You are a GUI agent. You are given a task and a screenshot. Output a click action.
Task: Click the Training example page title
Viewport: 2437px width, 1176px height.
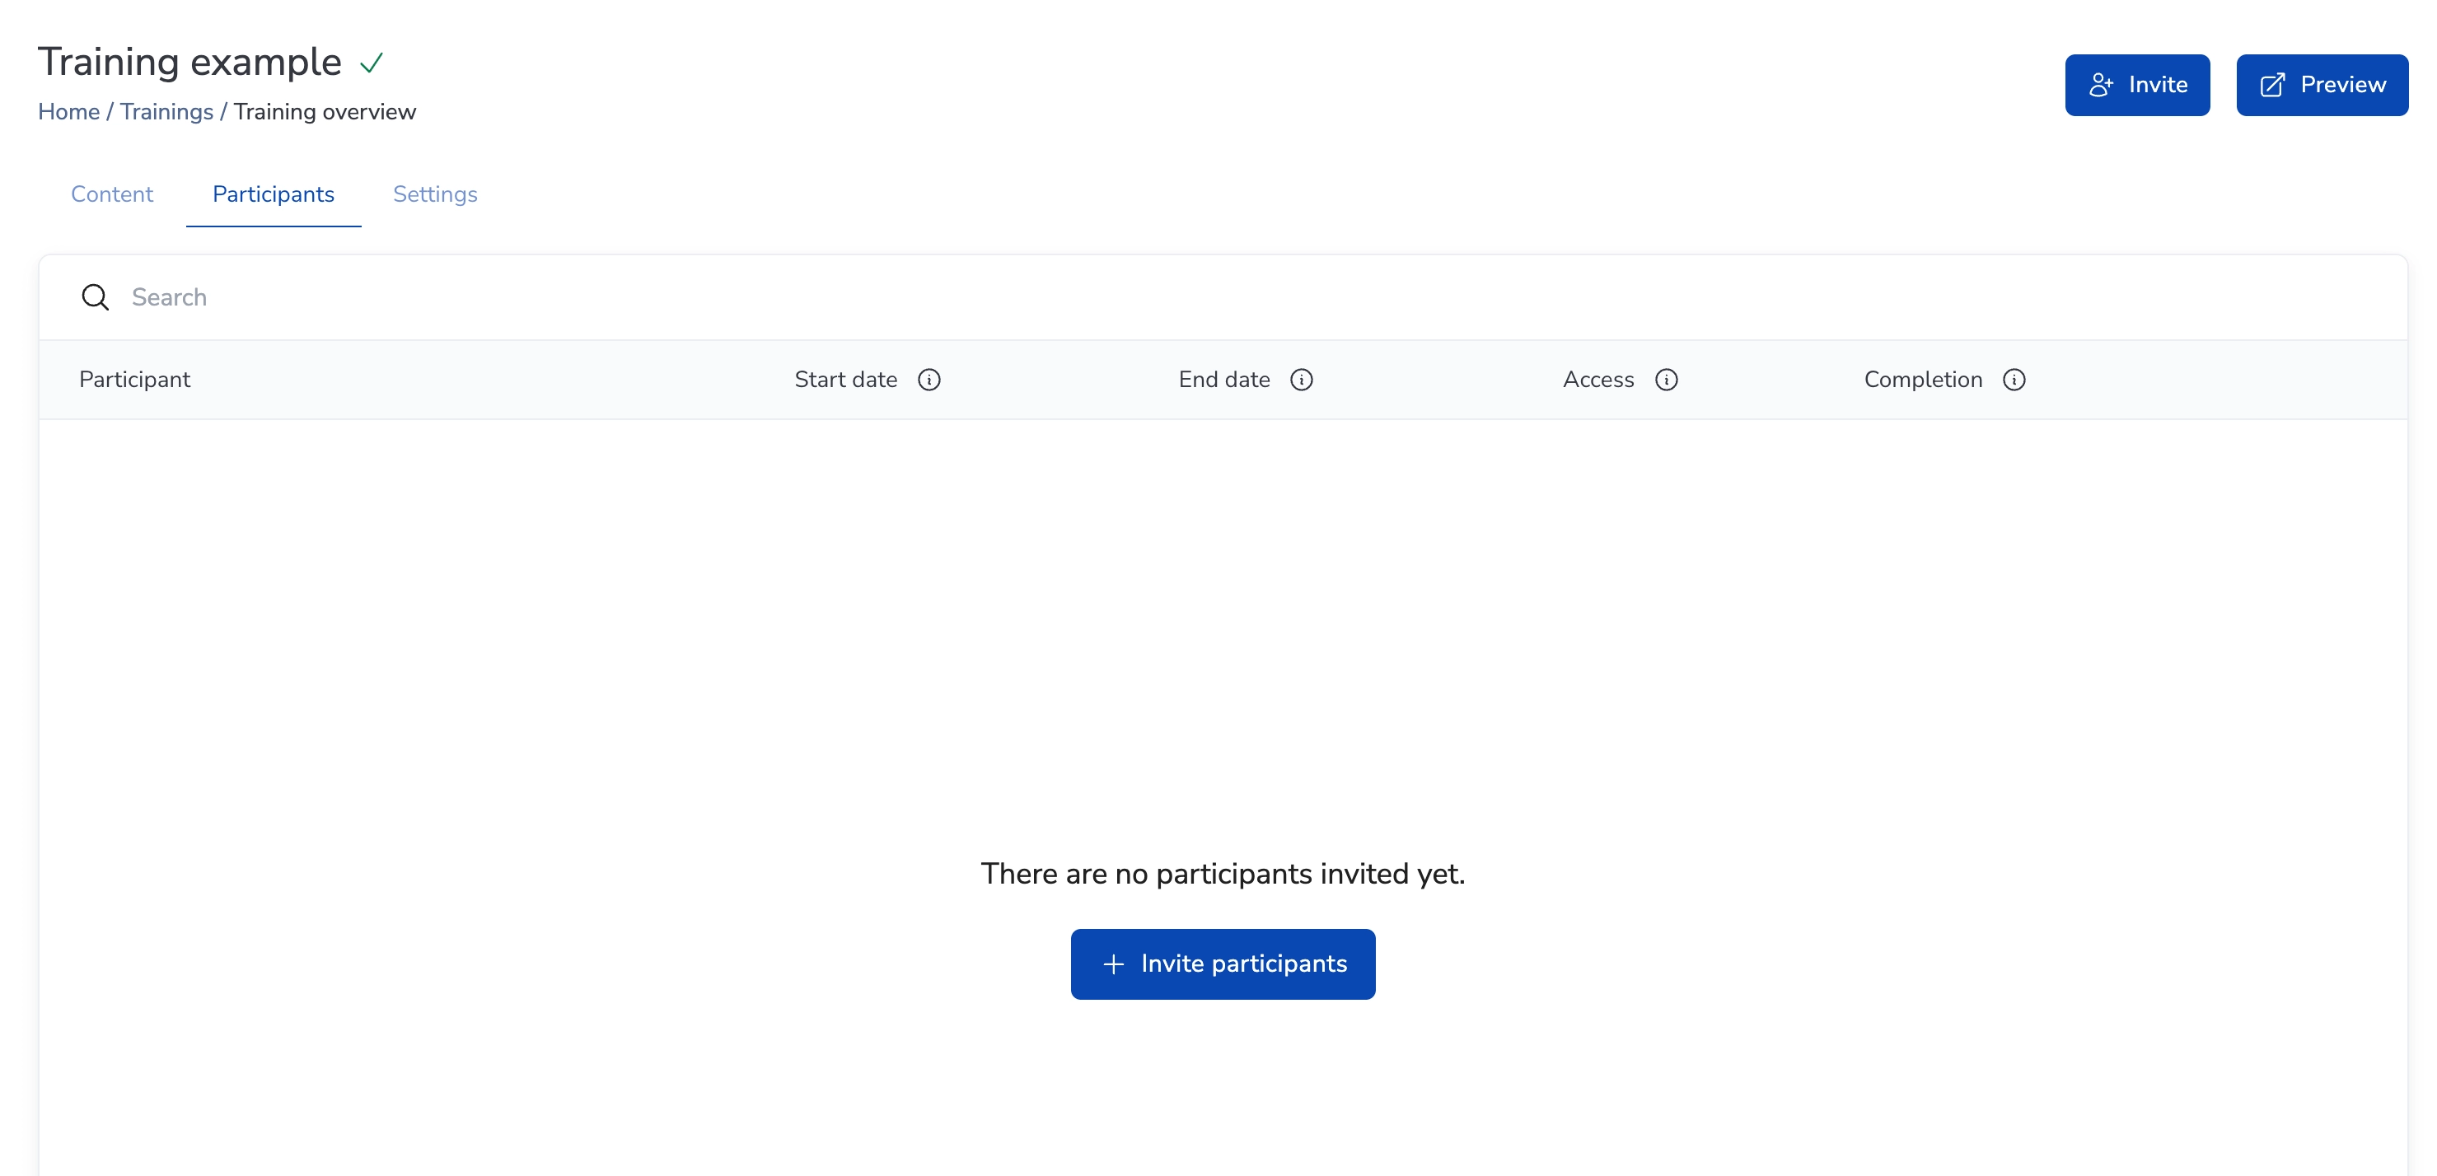(189, 63)
